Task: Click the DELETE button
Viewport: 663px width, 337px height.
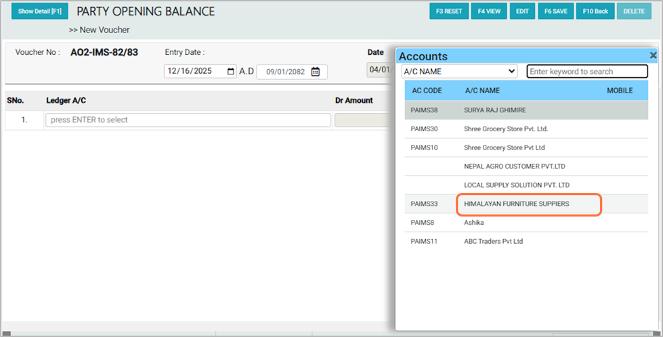Action: (634, 12)
